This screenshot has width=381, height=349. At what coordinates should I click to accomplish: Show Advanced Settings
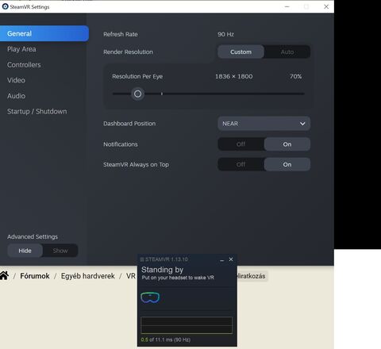click(60, 251)
